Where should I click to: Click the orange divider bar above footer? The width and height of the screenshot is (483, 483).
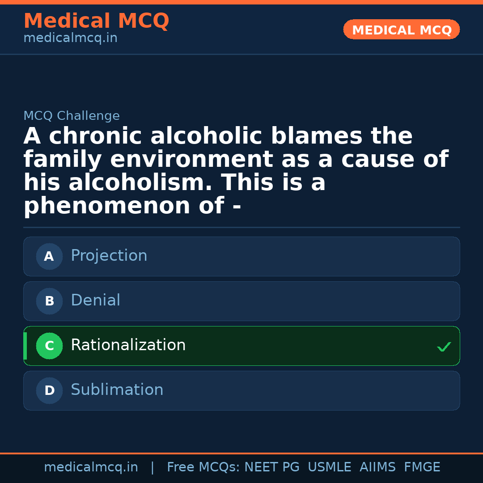coord(241,452)
